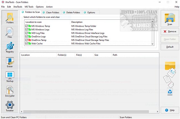Sort by the Size column header
180x119 pixels.
pyautogui.click(x=102, y=55)
